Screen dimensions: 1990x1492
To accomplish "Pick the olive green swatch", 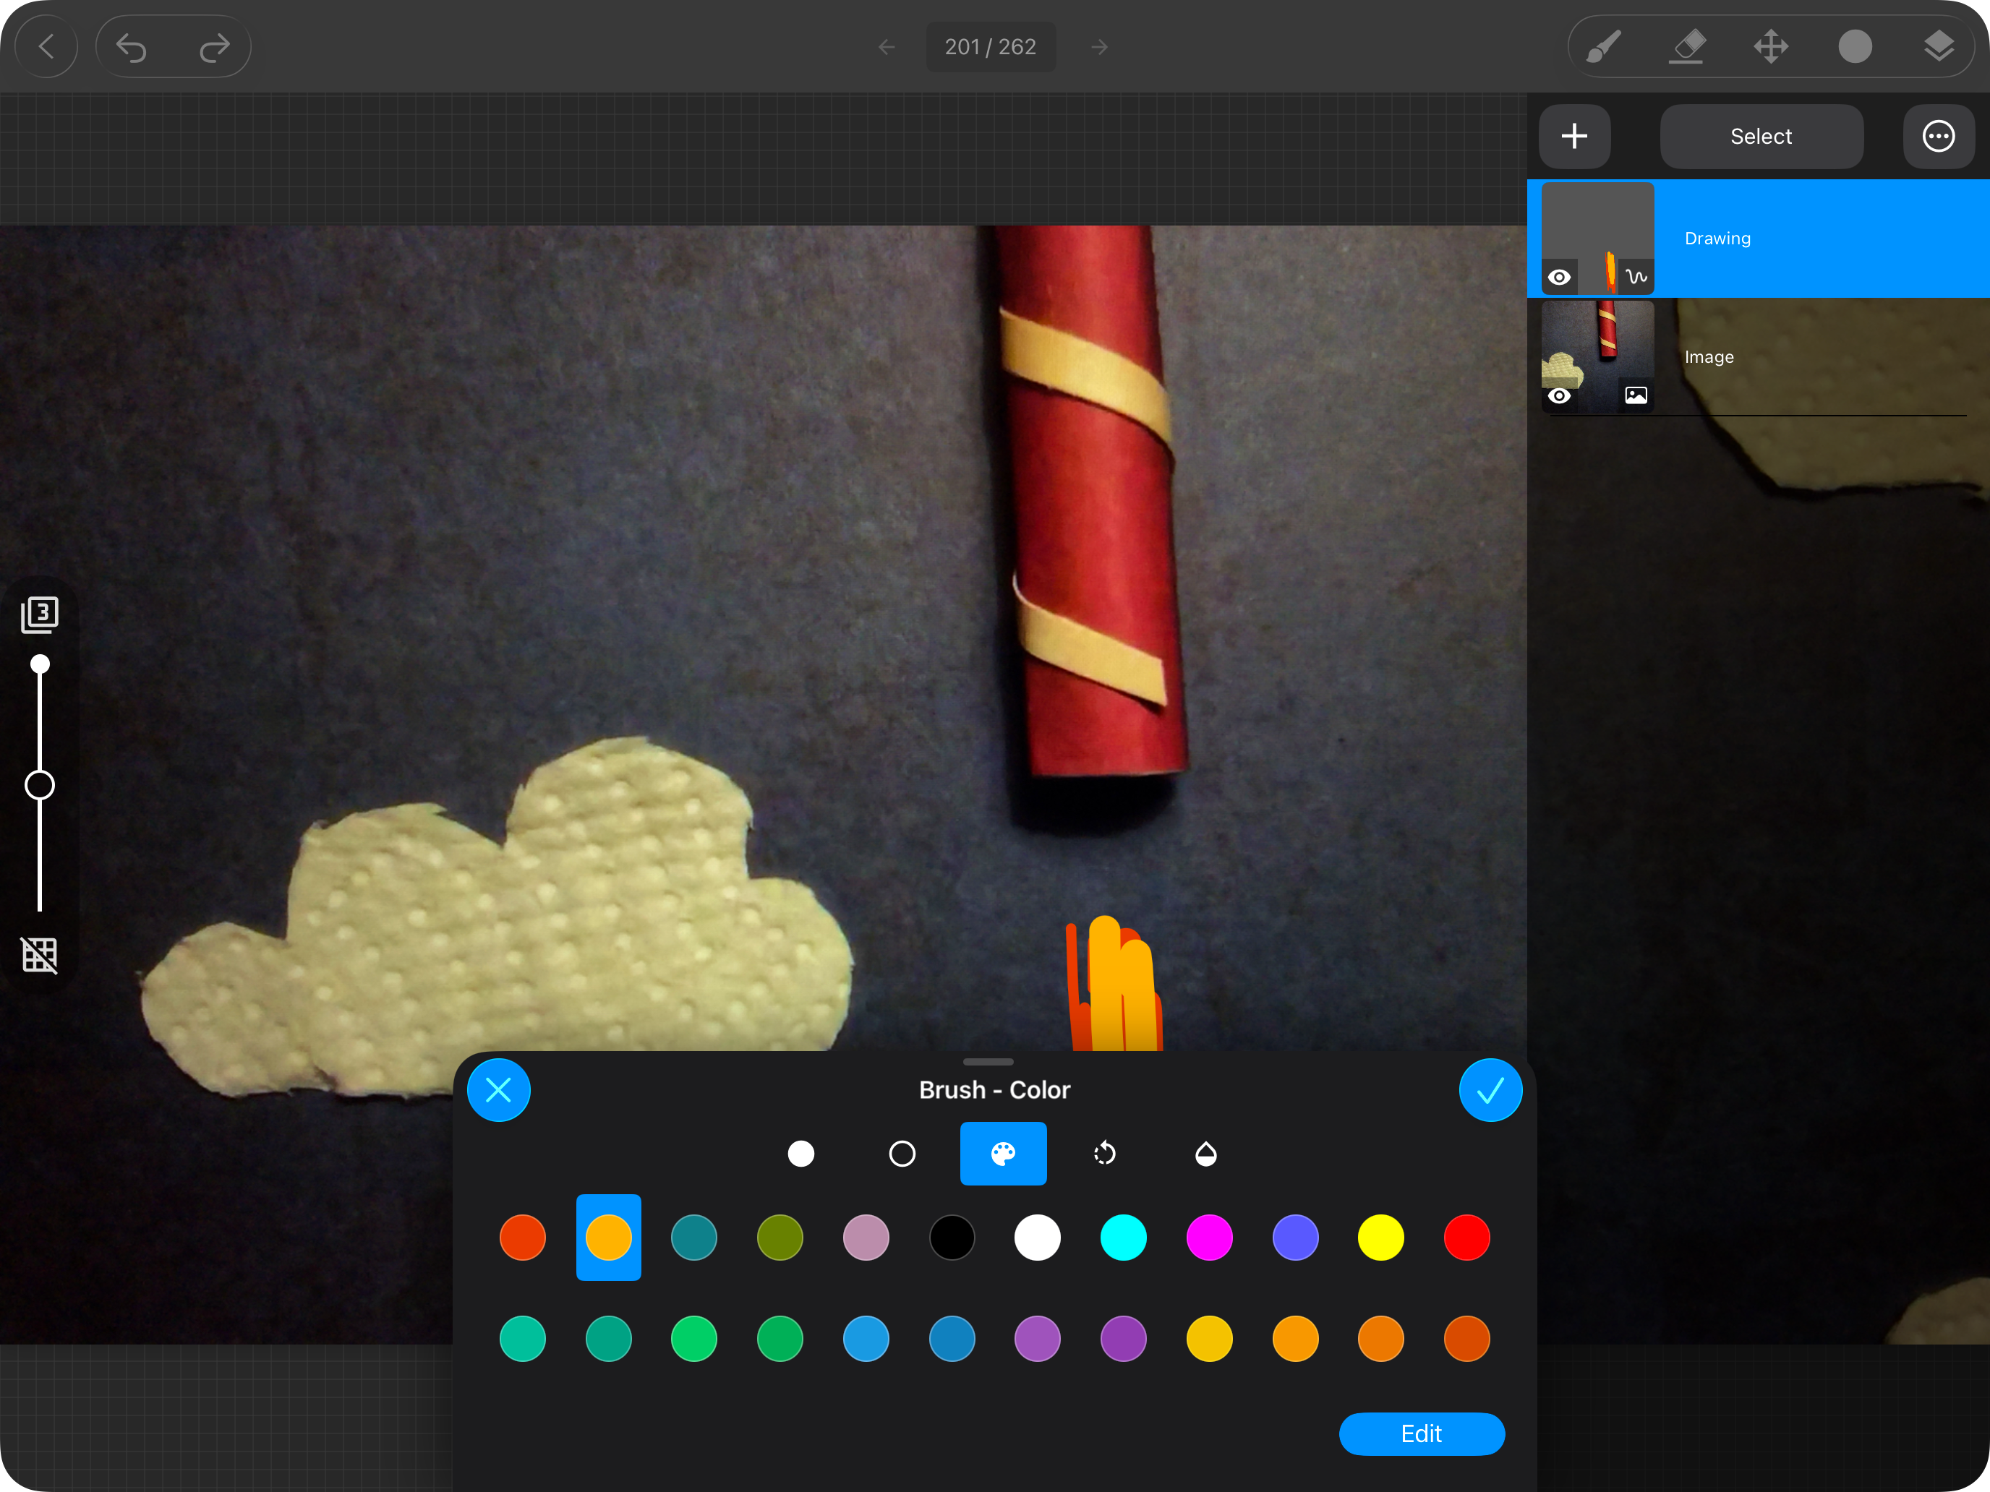I will point(780,1238).
